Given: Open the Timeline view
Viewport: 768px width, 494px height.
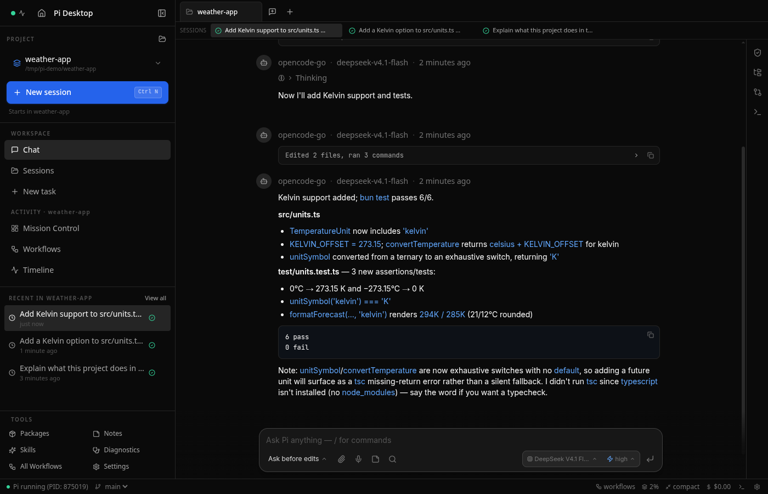Looking at the screenshot, I should 87,270.
